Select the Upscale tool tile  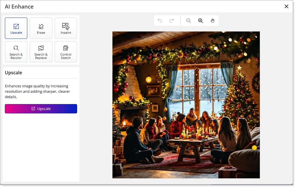point(16,28)
